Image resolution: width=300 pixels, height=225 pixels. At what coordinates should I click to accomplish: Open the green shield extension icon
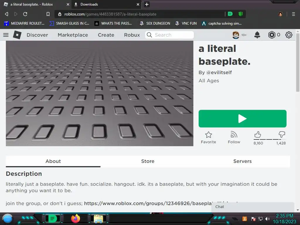pyautogui.click(x=241, y=14)
